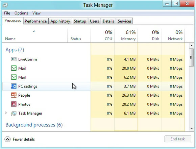Click the Task Manager row icon
The height and width of the screenshot is (149, 196).
(x=14, y=113)
